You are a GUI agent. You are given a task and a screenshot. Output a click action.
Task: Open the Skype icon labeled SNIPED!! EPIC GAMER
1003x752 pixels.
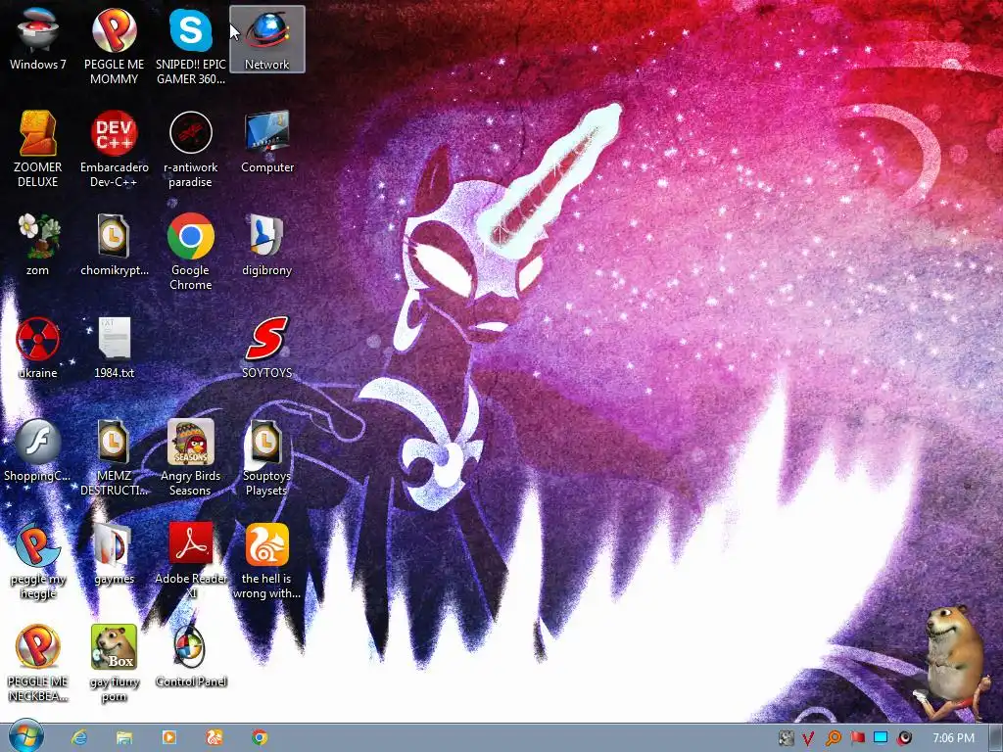(x=191, y=46)
